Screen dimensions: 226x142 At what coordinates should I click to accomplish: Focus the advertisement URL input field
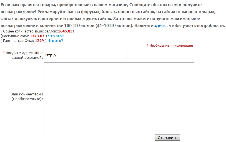(x=85, y=55)
